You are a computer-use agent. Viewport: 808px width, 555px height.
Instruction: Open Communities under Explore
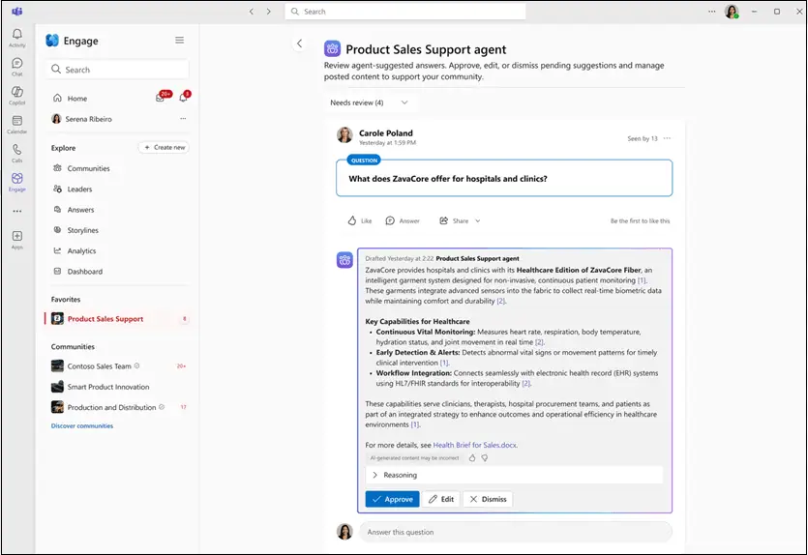pyautogui.click(x=88, y=168)
